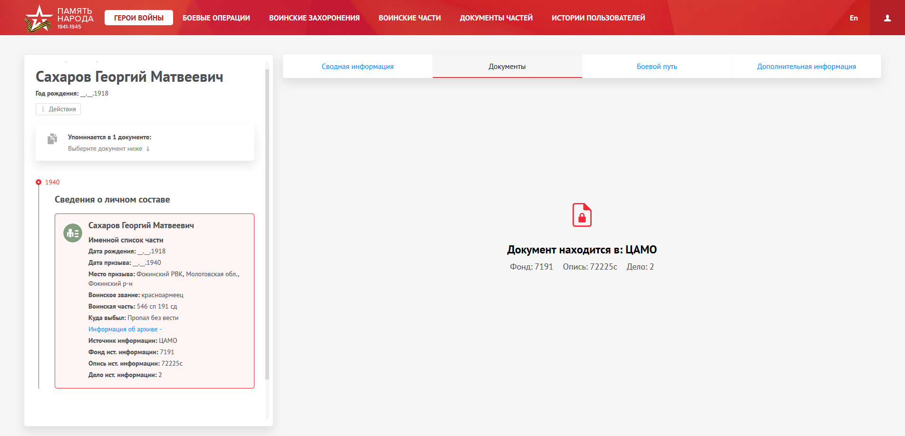The height and width of the screenshot is (436, 905).
Task: Click the red 1940 timeline marker
Action: tap(39, 182)
